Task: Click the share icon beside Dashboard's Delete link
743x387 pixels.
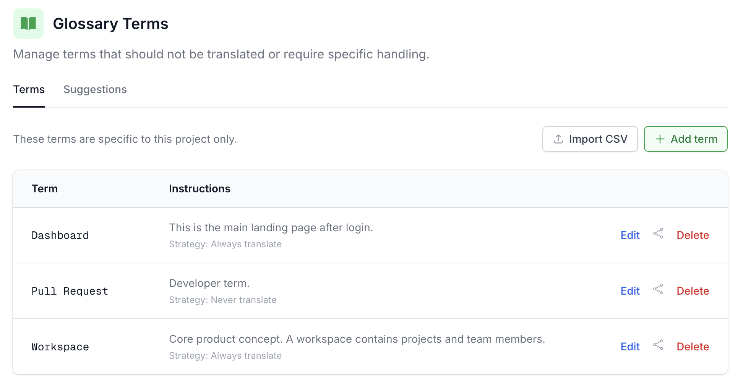Action: (x=658, y=233)
